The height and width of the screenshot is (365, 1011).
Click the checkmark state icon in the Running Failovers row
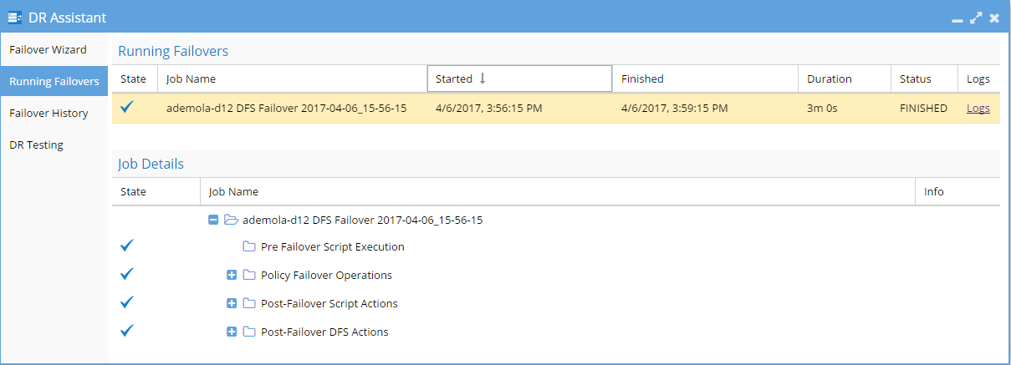point(127,107)
